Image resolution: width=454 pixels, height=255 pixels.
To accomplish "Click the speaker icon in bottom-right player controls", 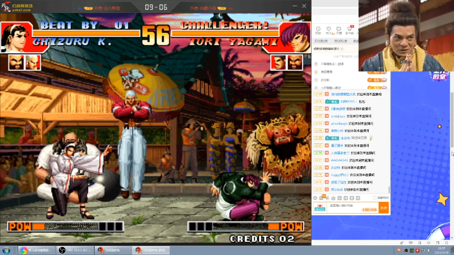I will (428, 243).
